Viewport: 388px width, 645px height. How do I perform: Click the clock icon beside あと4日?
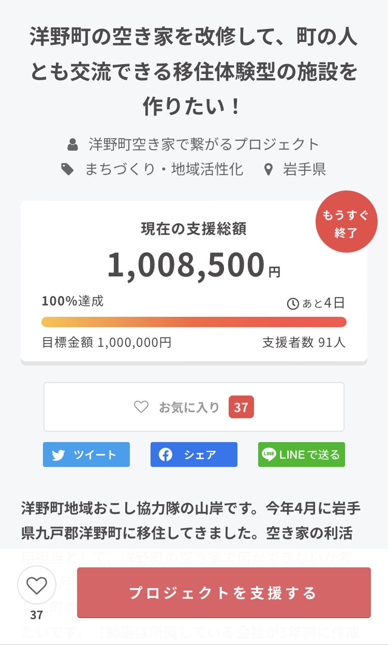pos(293,303)
